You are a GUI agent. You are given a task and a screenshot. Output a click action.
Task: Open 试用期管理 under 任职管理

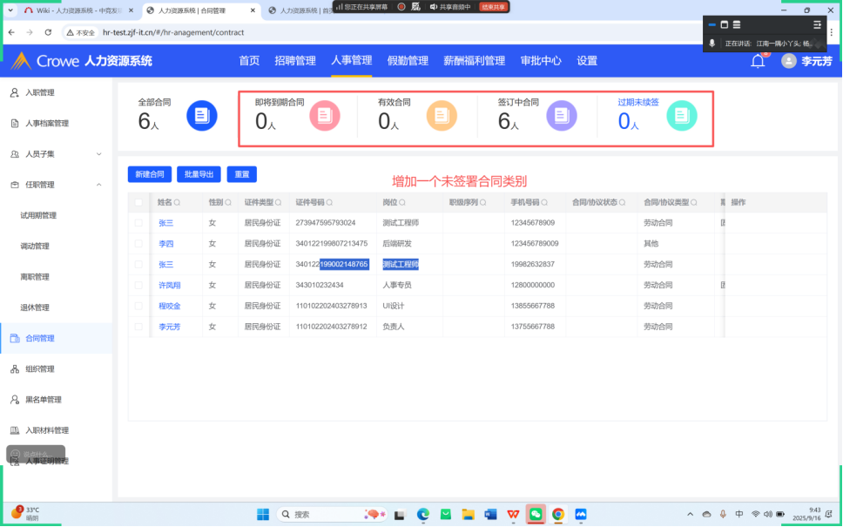point(38,215)
